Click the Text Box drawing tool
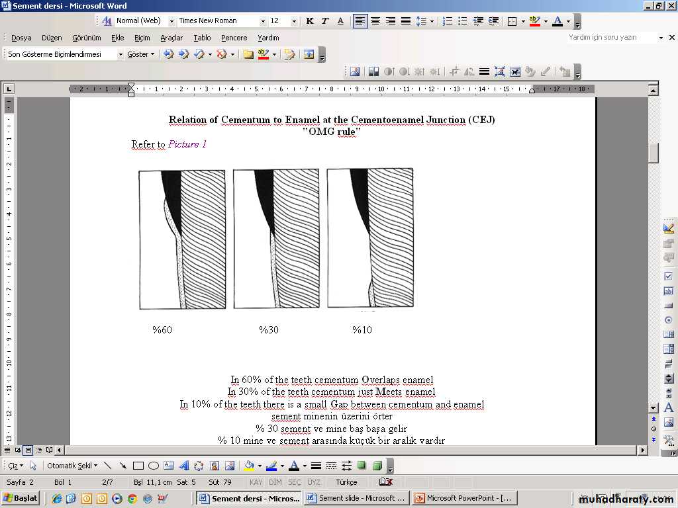Screen dimensions: 678x508 (169, 466)
